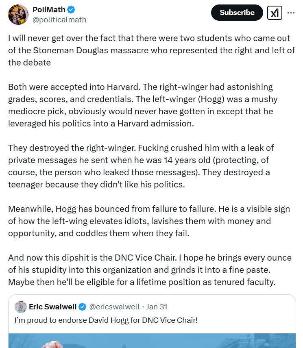Open Eric Swalwell's name in quoted post
Viewport: 303px width, 348px height.
pos(52,307)
